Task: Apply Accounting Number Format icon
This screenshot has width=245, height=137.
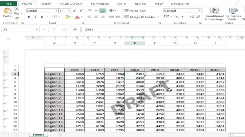Action: pyautogui.click(x=167, y=17)
